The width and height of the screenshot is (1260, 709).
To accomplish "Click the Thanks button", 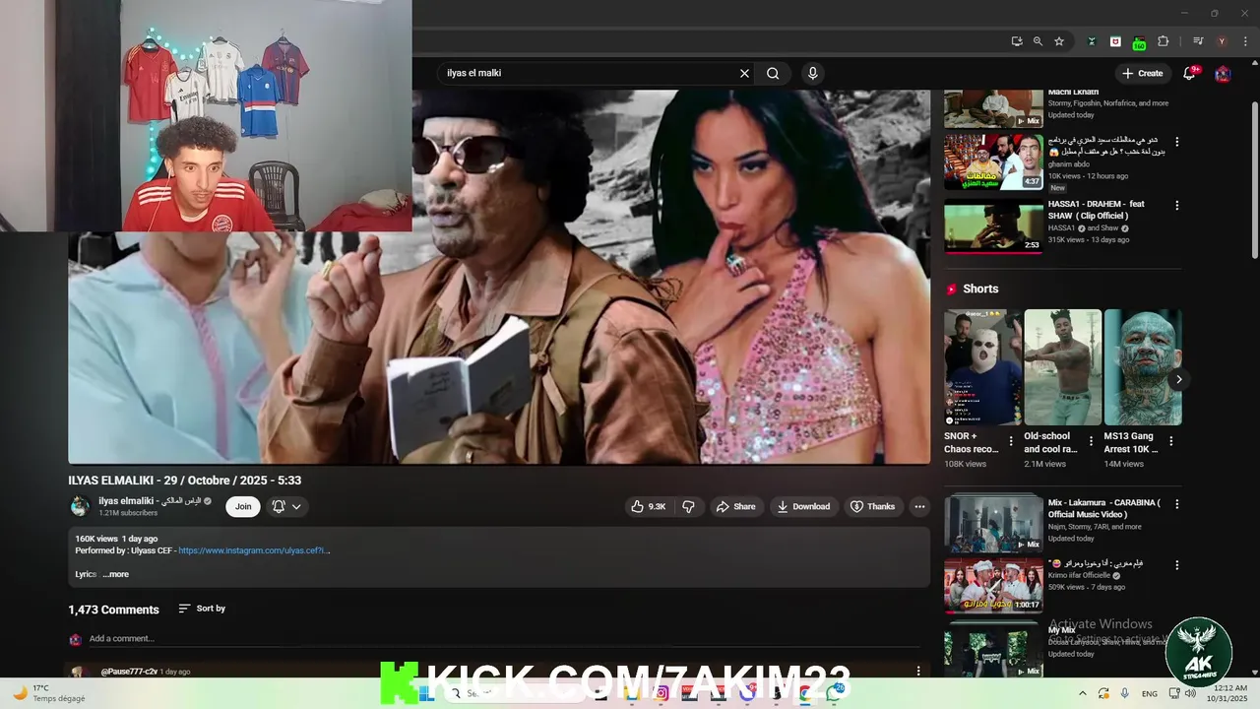I will click(x=872, y=506).
